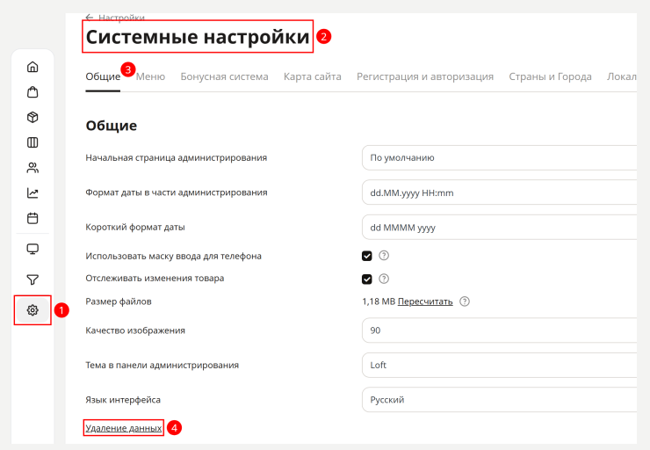This screenshot has height=450, width=650.
Task: Uncheck 'Использовать маску ввода для телефона'
Action: pyautogui.click(x=367, y=256)
